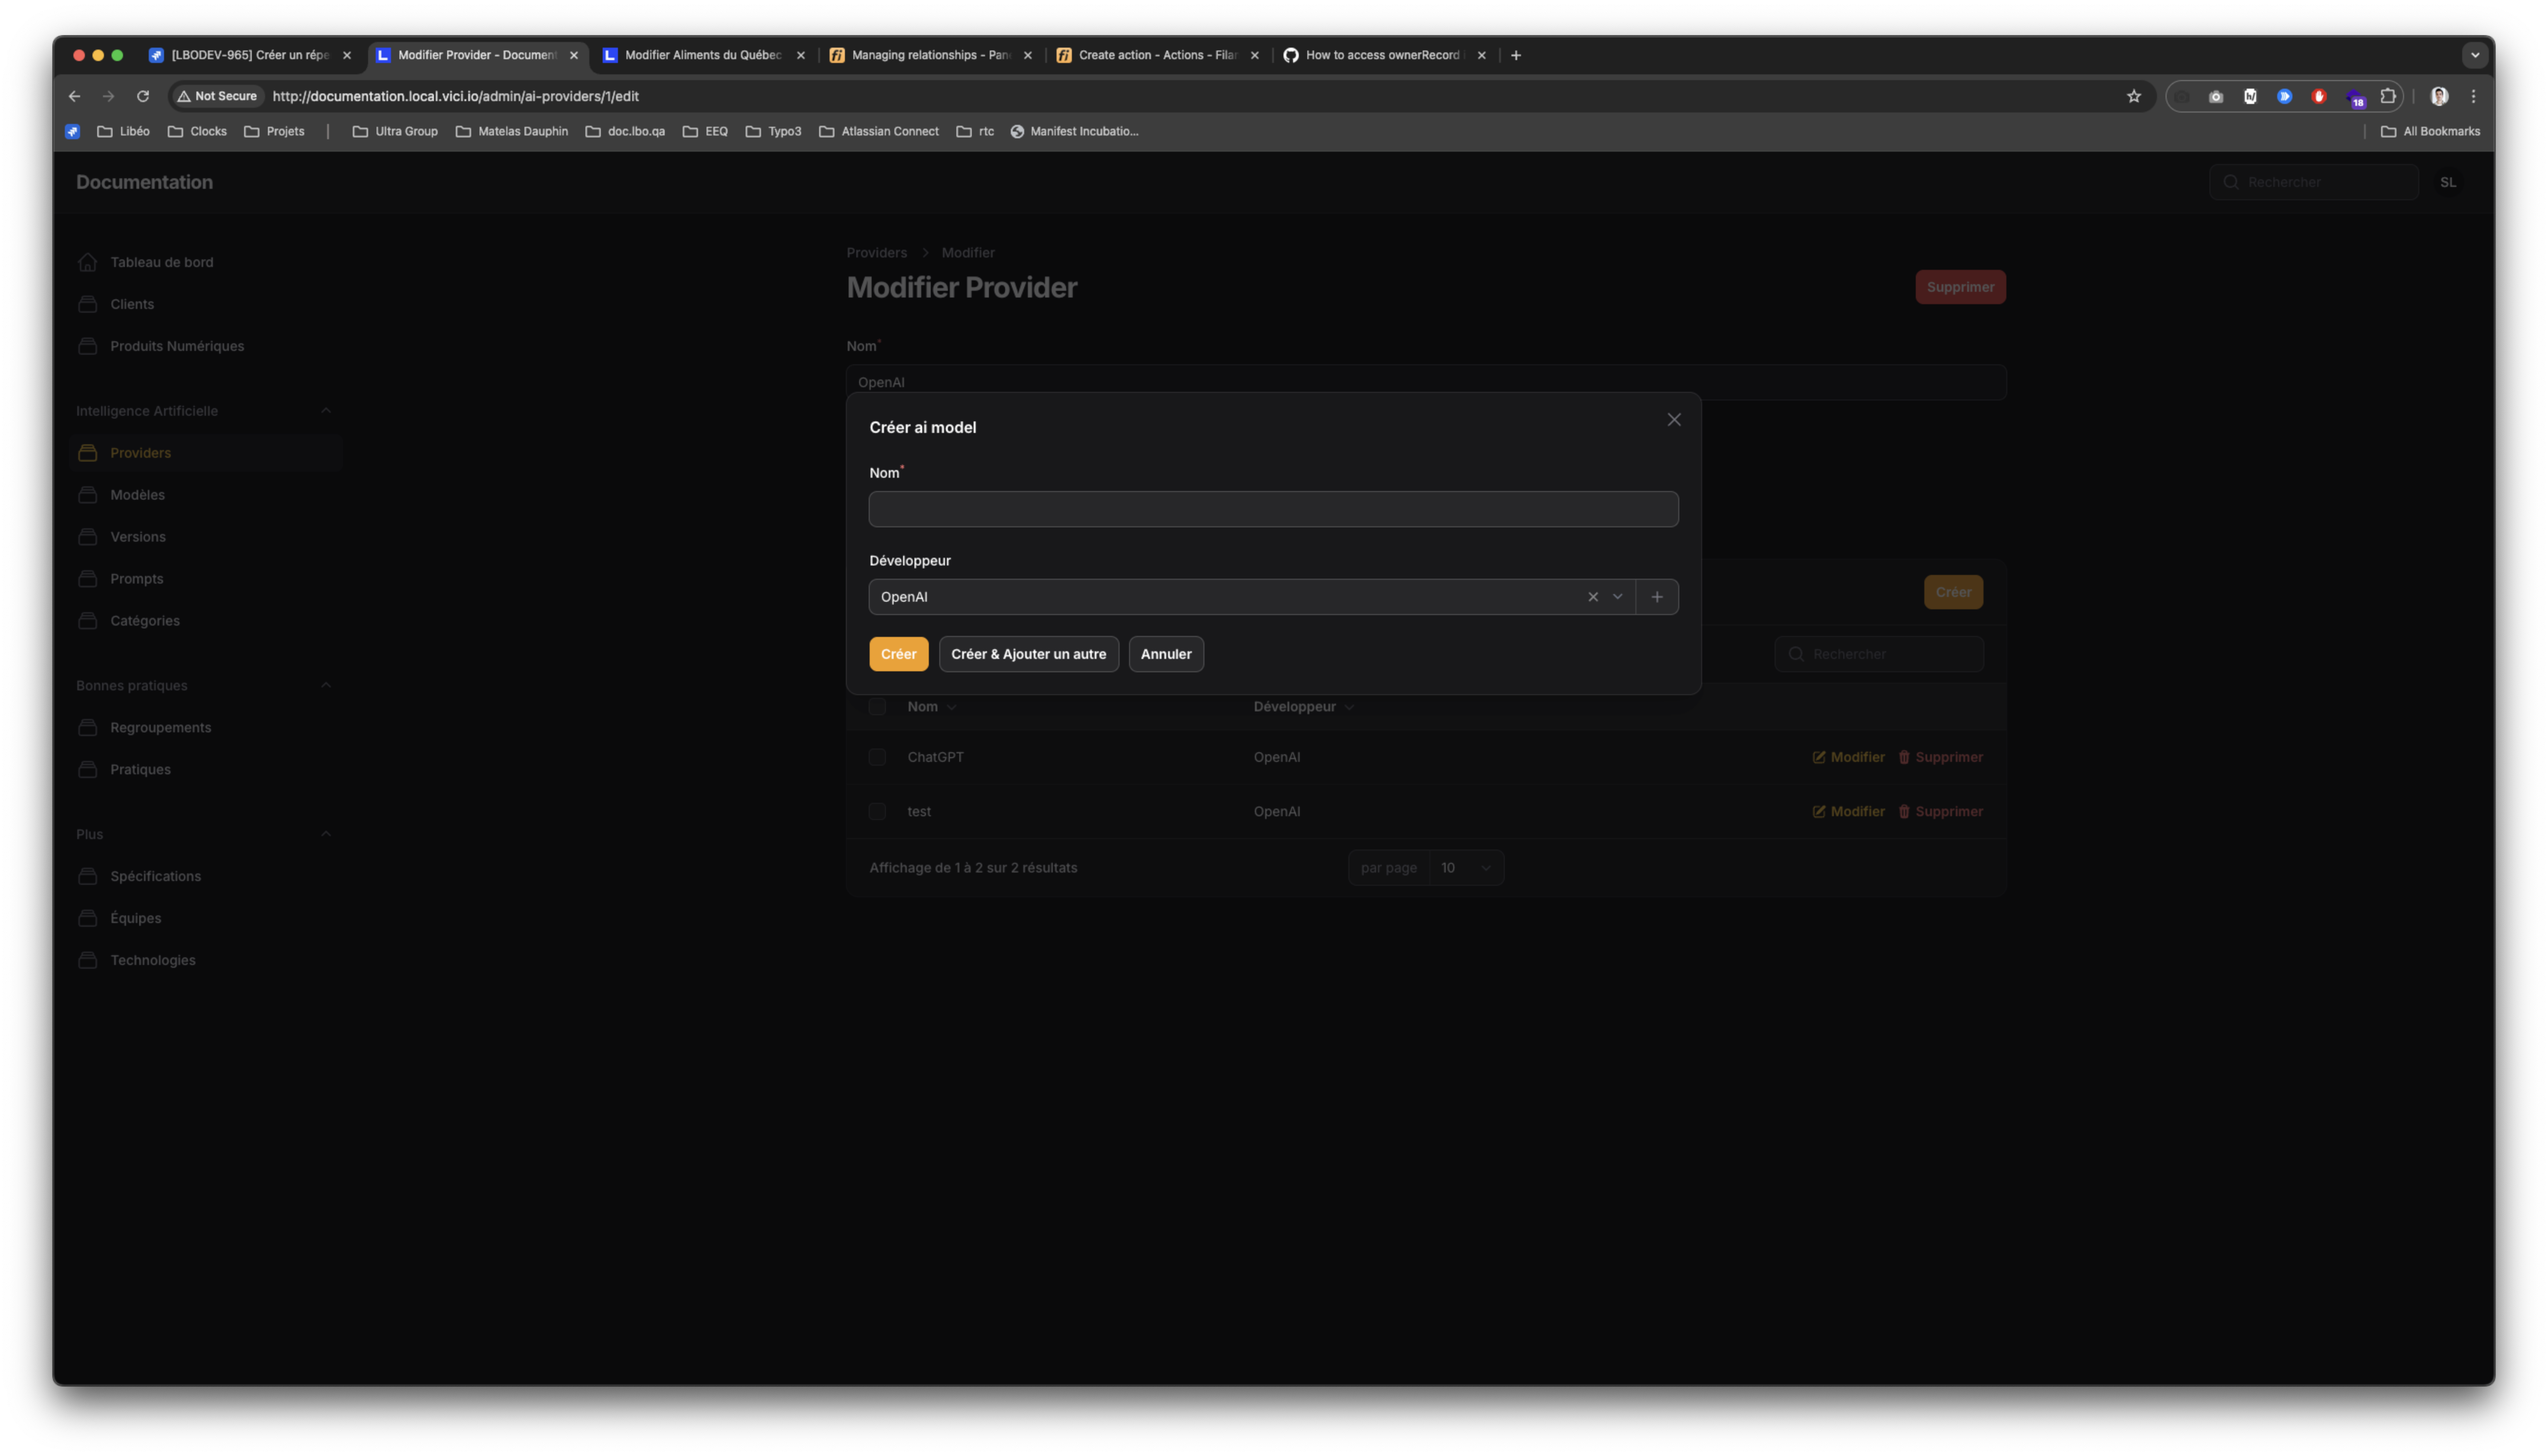Reload the page with the browser refresh icon

tap(143, 96)
